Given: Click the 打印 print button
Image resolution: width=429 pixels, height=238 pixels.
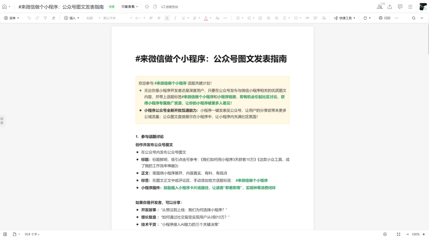Looking at the screenshot, I should [385, 18].
